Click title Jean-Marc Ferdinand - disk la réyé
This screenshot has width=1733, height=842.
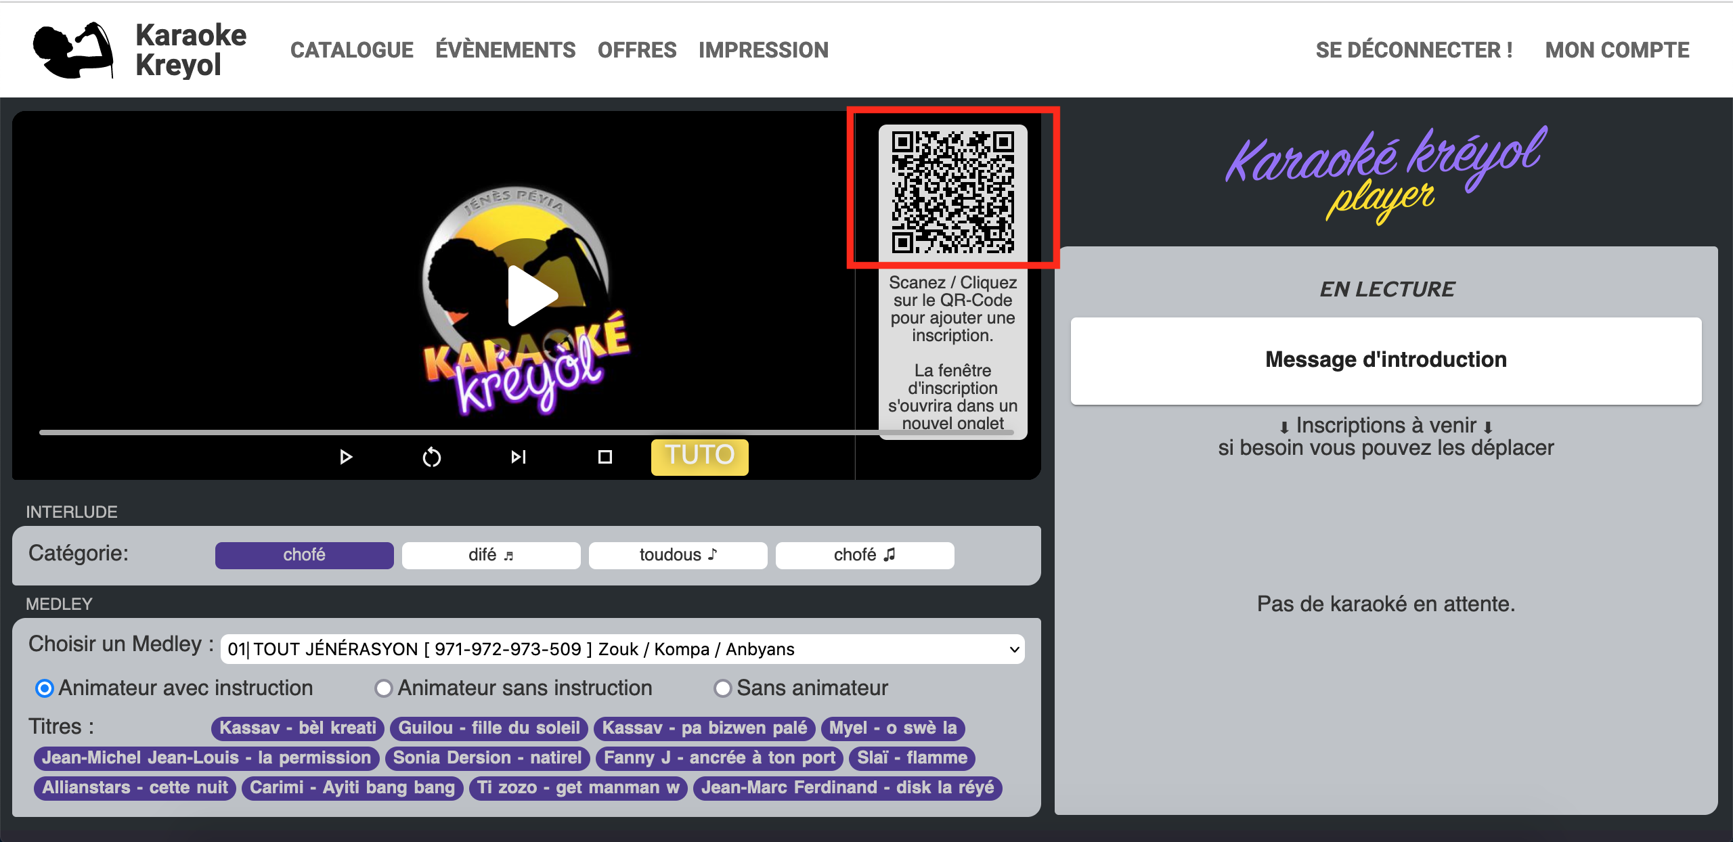coord(848,788)
